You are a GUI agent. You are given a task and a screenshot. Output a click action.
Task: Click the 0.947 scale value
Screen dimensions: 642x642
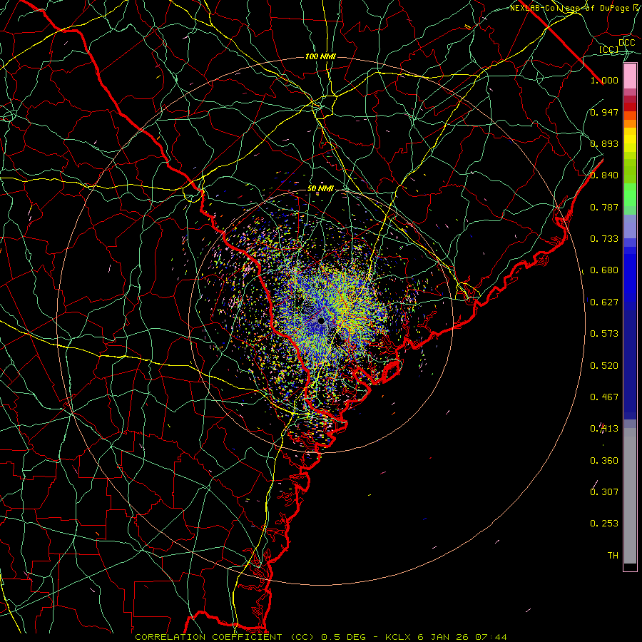pyautogui.click(x=604, y=112)
